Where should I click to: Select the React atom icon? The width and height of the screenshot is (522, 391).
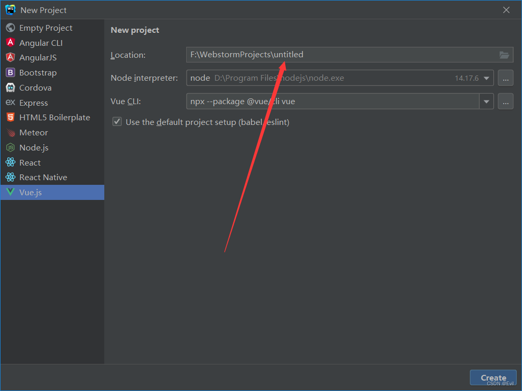(10, 162)
